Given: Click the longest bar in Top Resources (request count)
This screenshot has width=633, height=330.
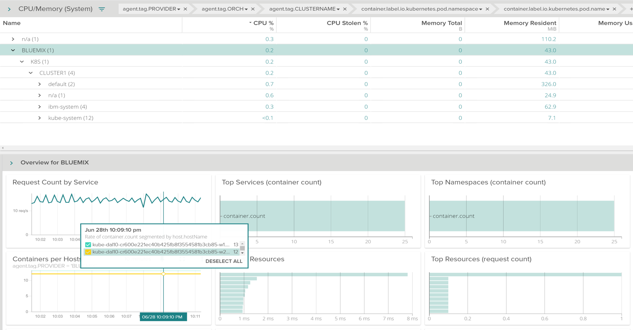Looking at the screenshot, I should [x=525, y=274].
